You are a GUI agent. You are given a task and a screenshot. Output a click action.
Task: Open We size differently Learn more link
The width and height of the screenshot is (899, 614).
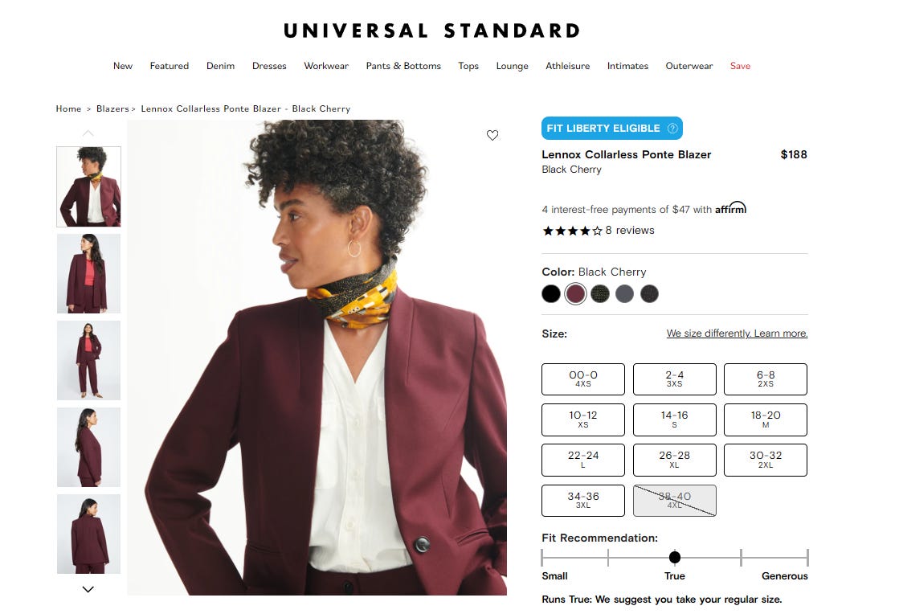pos(737,333)
